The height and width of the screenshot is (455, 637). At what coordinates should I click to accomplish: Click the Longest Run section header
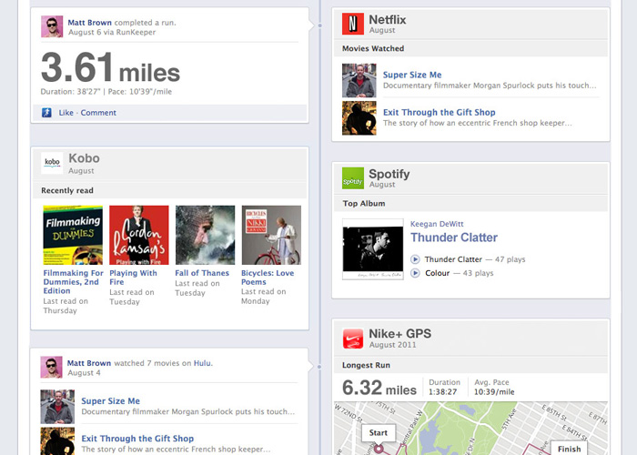click(366, 365)
